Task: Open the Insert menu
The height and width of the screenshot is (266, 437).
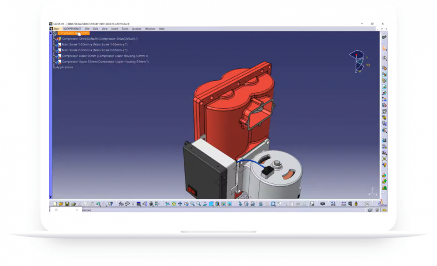Action: click(115, 28)
